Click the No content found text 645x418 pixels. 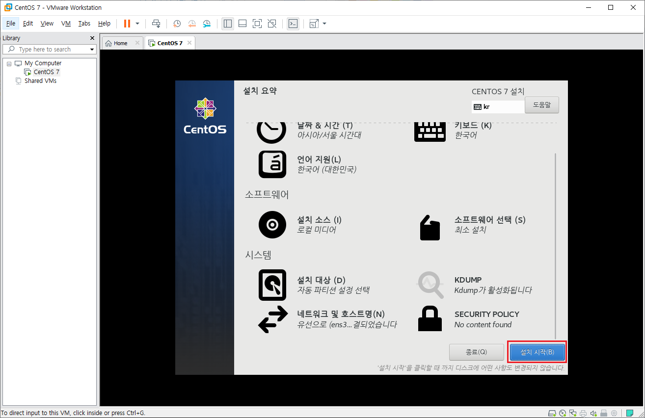(x=483, y=325)
